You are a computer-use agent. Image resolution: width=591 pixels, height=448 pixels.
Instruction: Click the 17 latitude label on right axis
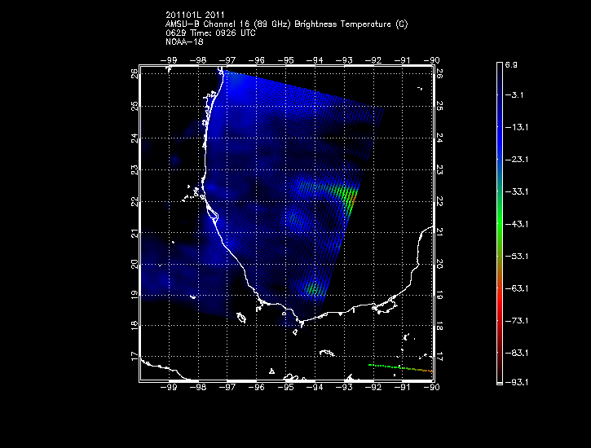(439, 357)
